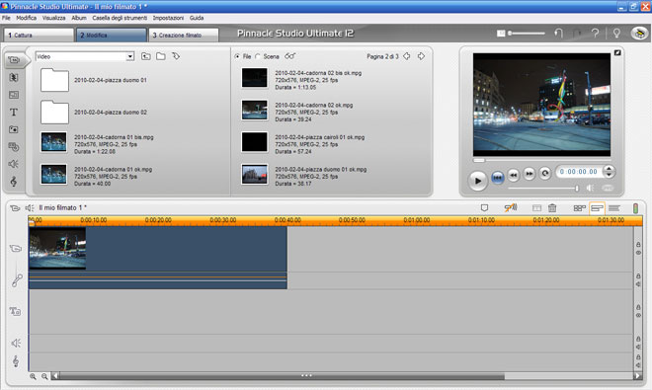Click the lightbulb tips icon
Screen dimensions: 652x390
(x=616, y=33)
